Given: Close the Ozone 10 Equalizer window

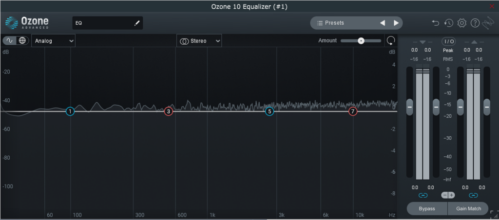Looking at the screenshot, I should pyautogui.click(x=492, y=6).
